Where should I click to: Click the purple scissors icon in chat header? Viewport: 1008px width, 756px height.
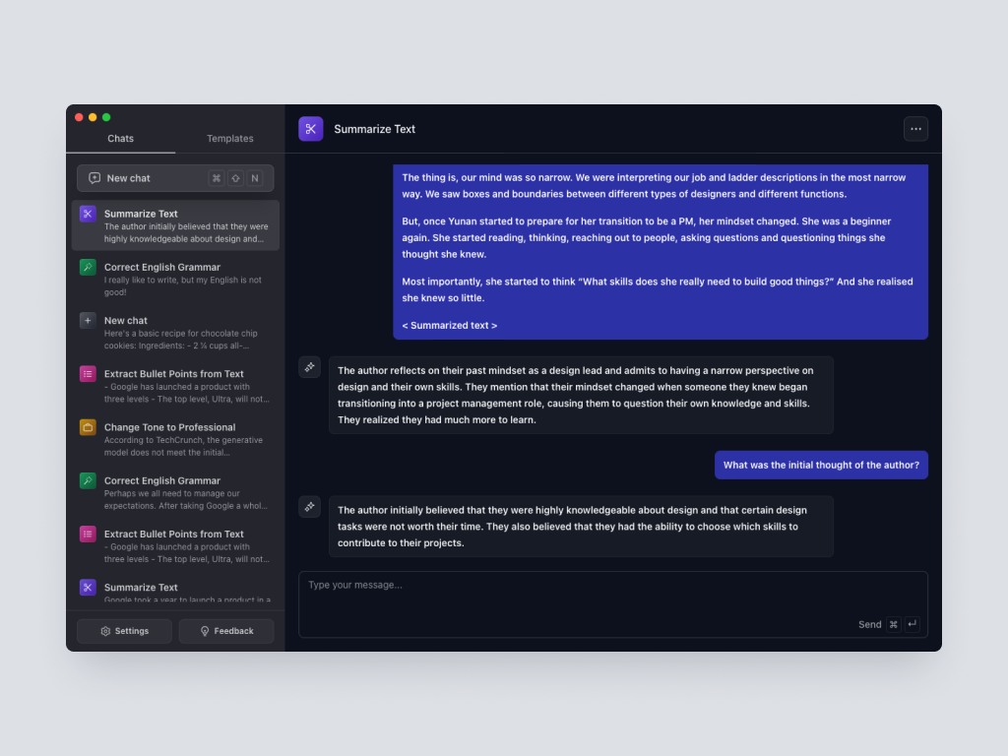pos(310,129)
